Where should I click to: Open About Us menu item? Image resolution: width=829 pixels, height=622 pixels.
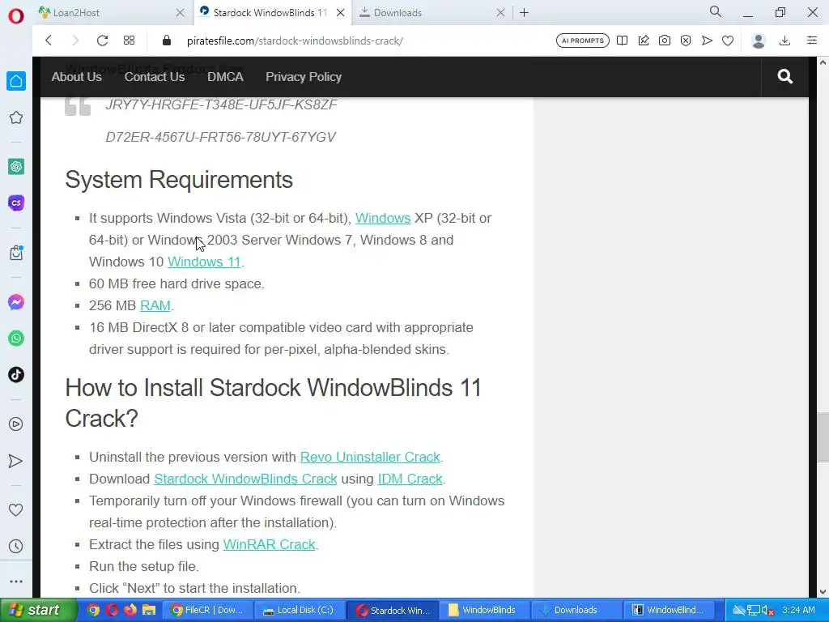[77, 77]
